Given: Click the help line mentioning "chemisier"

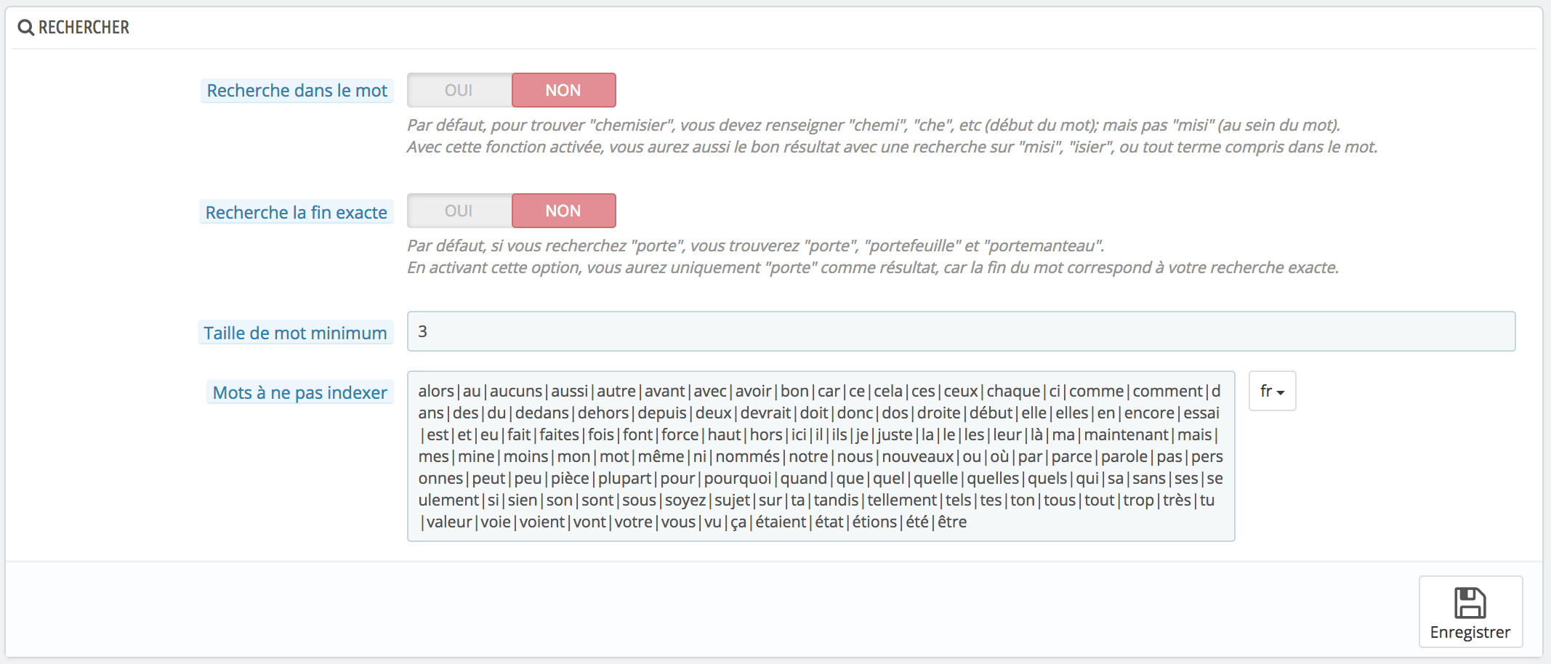Looking at the screenshot, I should pos(872,125).
